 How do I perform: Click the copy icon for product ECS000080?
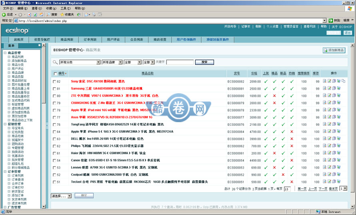[x=334, y=95]
